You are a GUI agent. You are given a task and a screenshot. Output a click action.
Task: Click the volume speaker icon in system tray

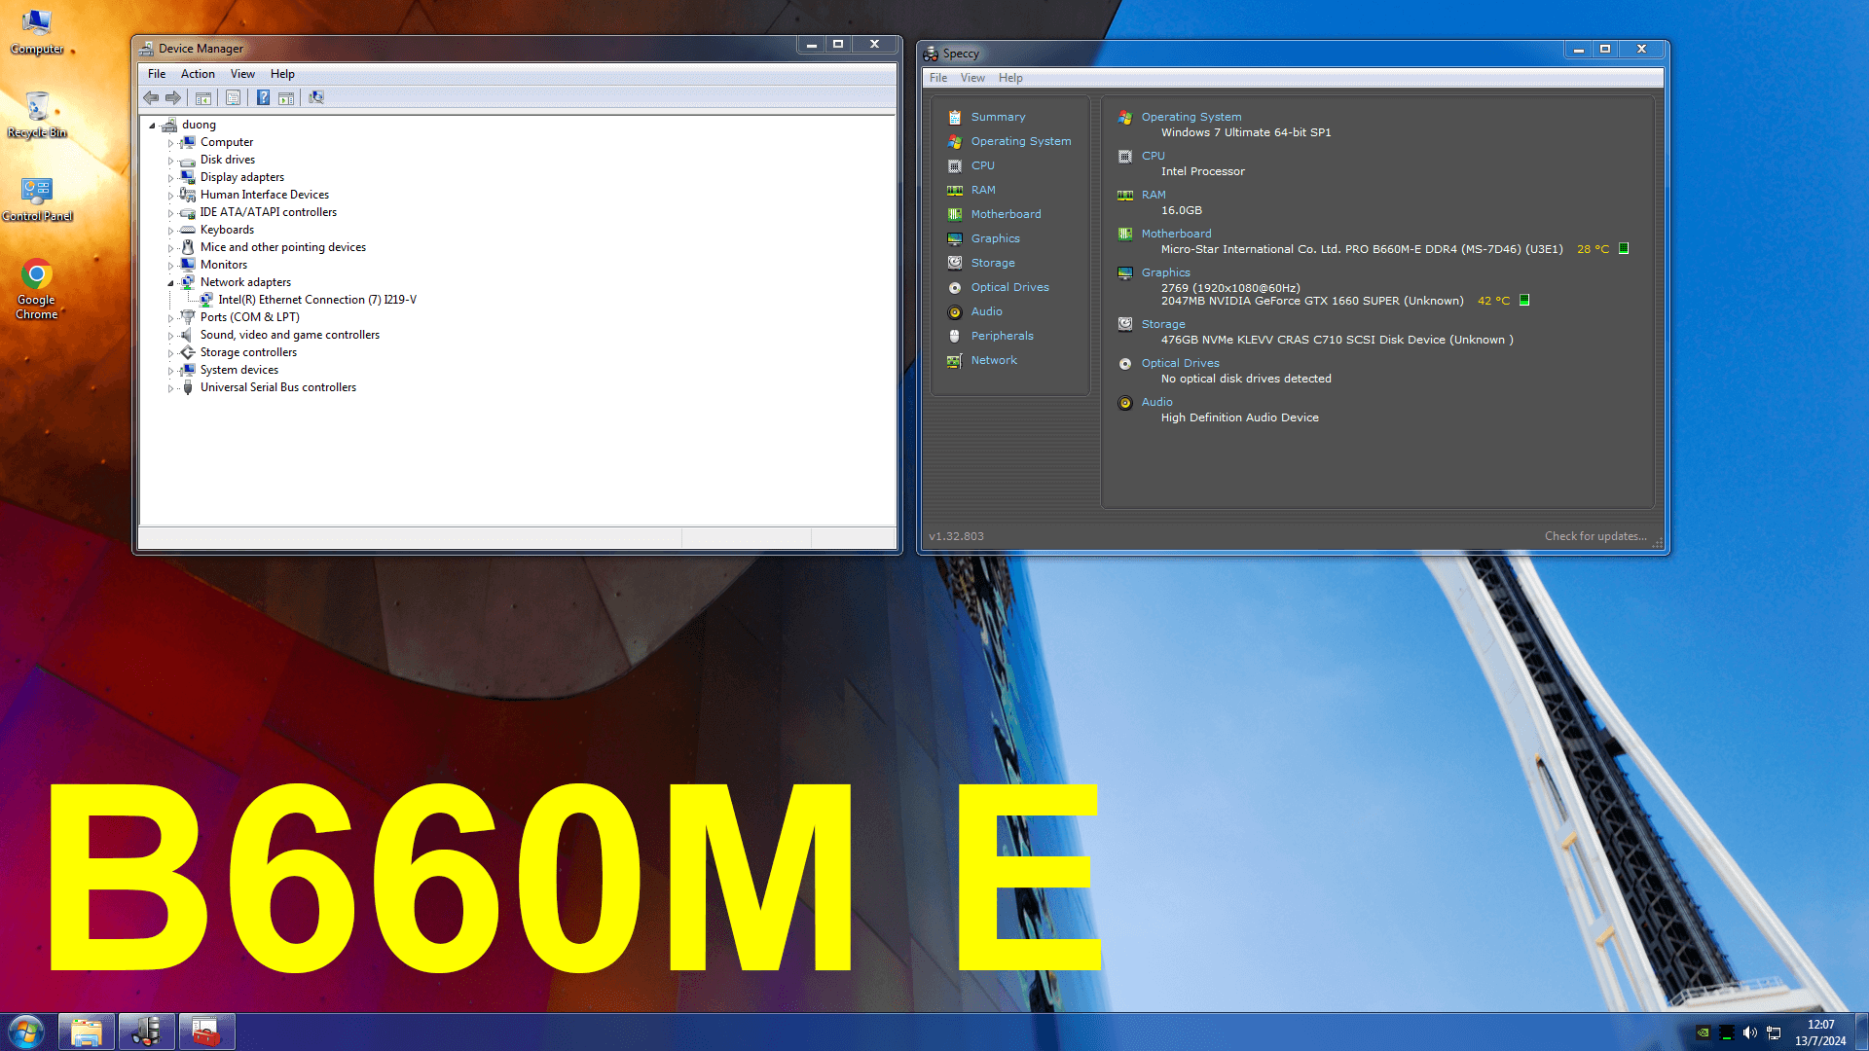(1749, 1033)
